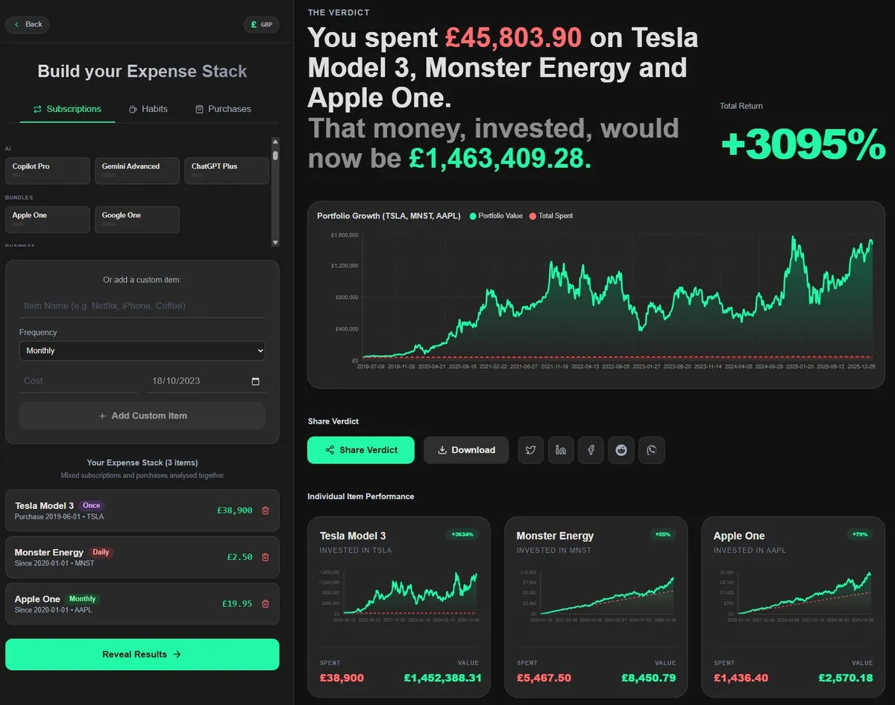Post verdict to Facebook

coord(591,450)
